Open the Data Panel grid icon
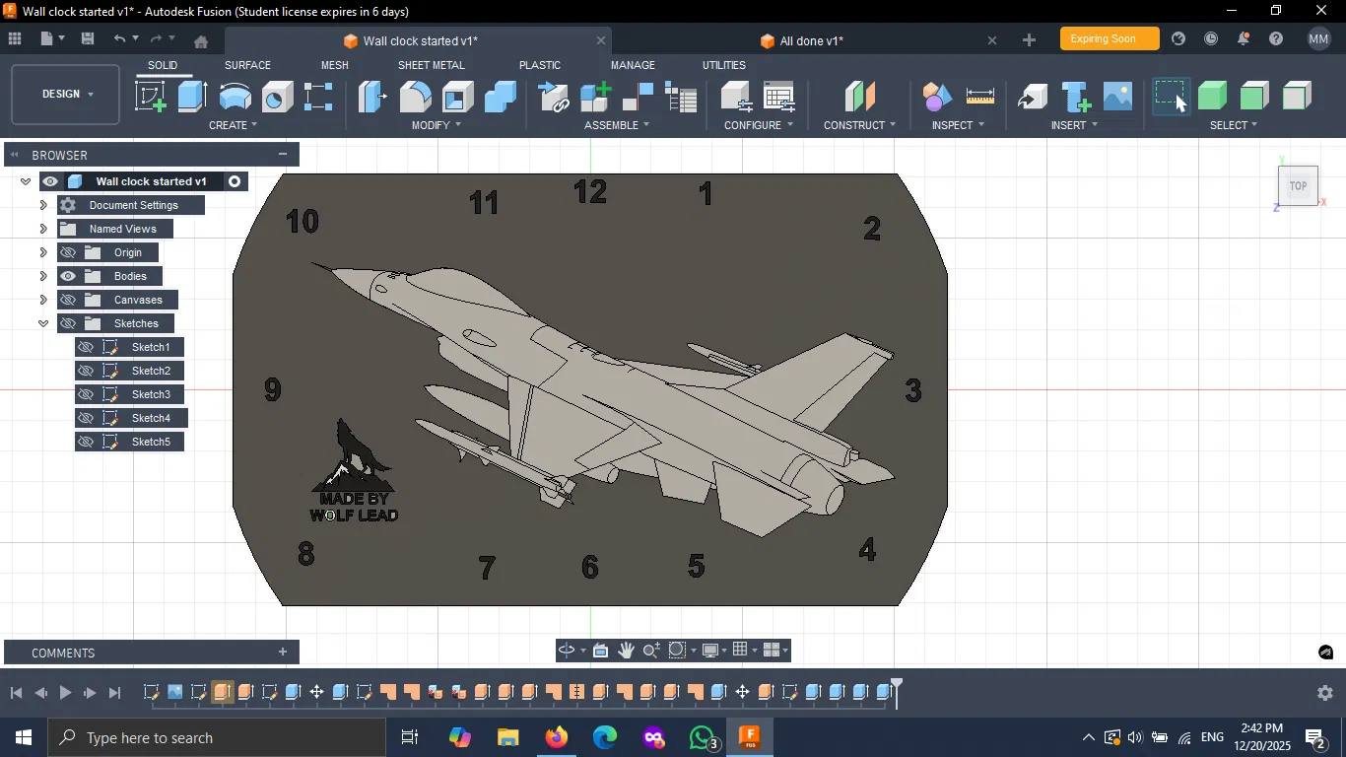The height and width of the screenshot is (757, 1346). click(15, 39)
